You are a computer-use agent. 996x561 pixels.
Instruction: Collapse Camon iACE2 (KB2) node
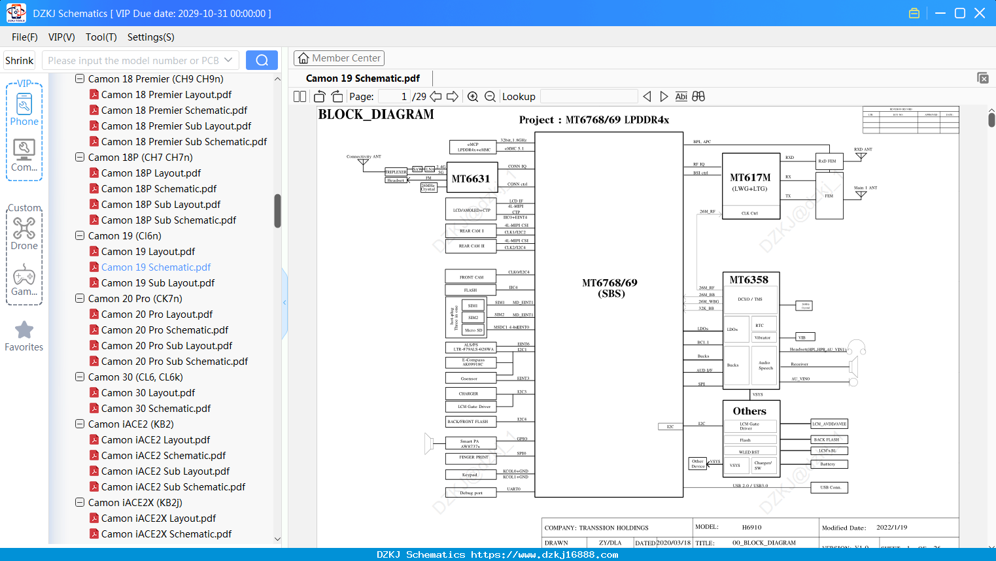[x=80, y=424]
